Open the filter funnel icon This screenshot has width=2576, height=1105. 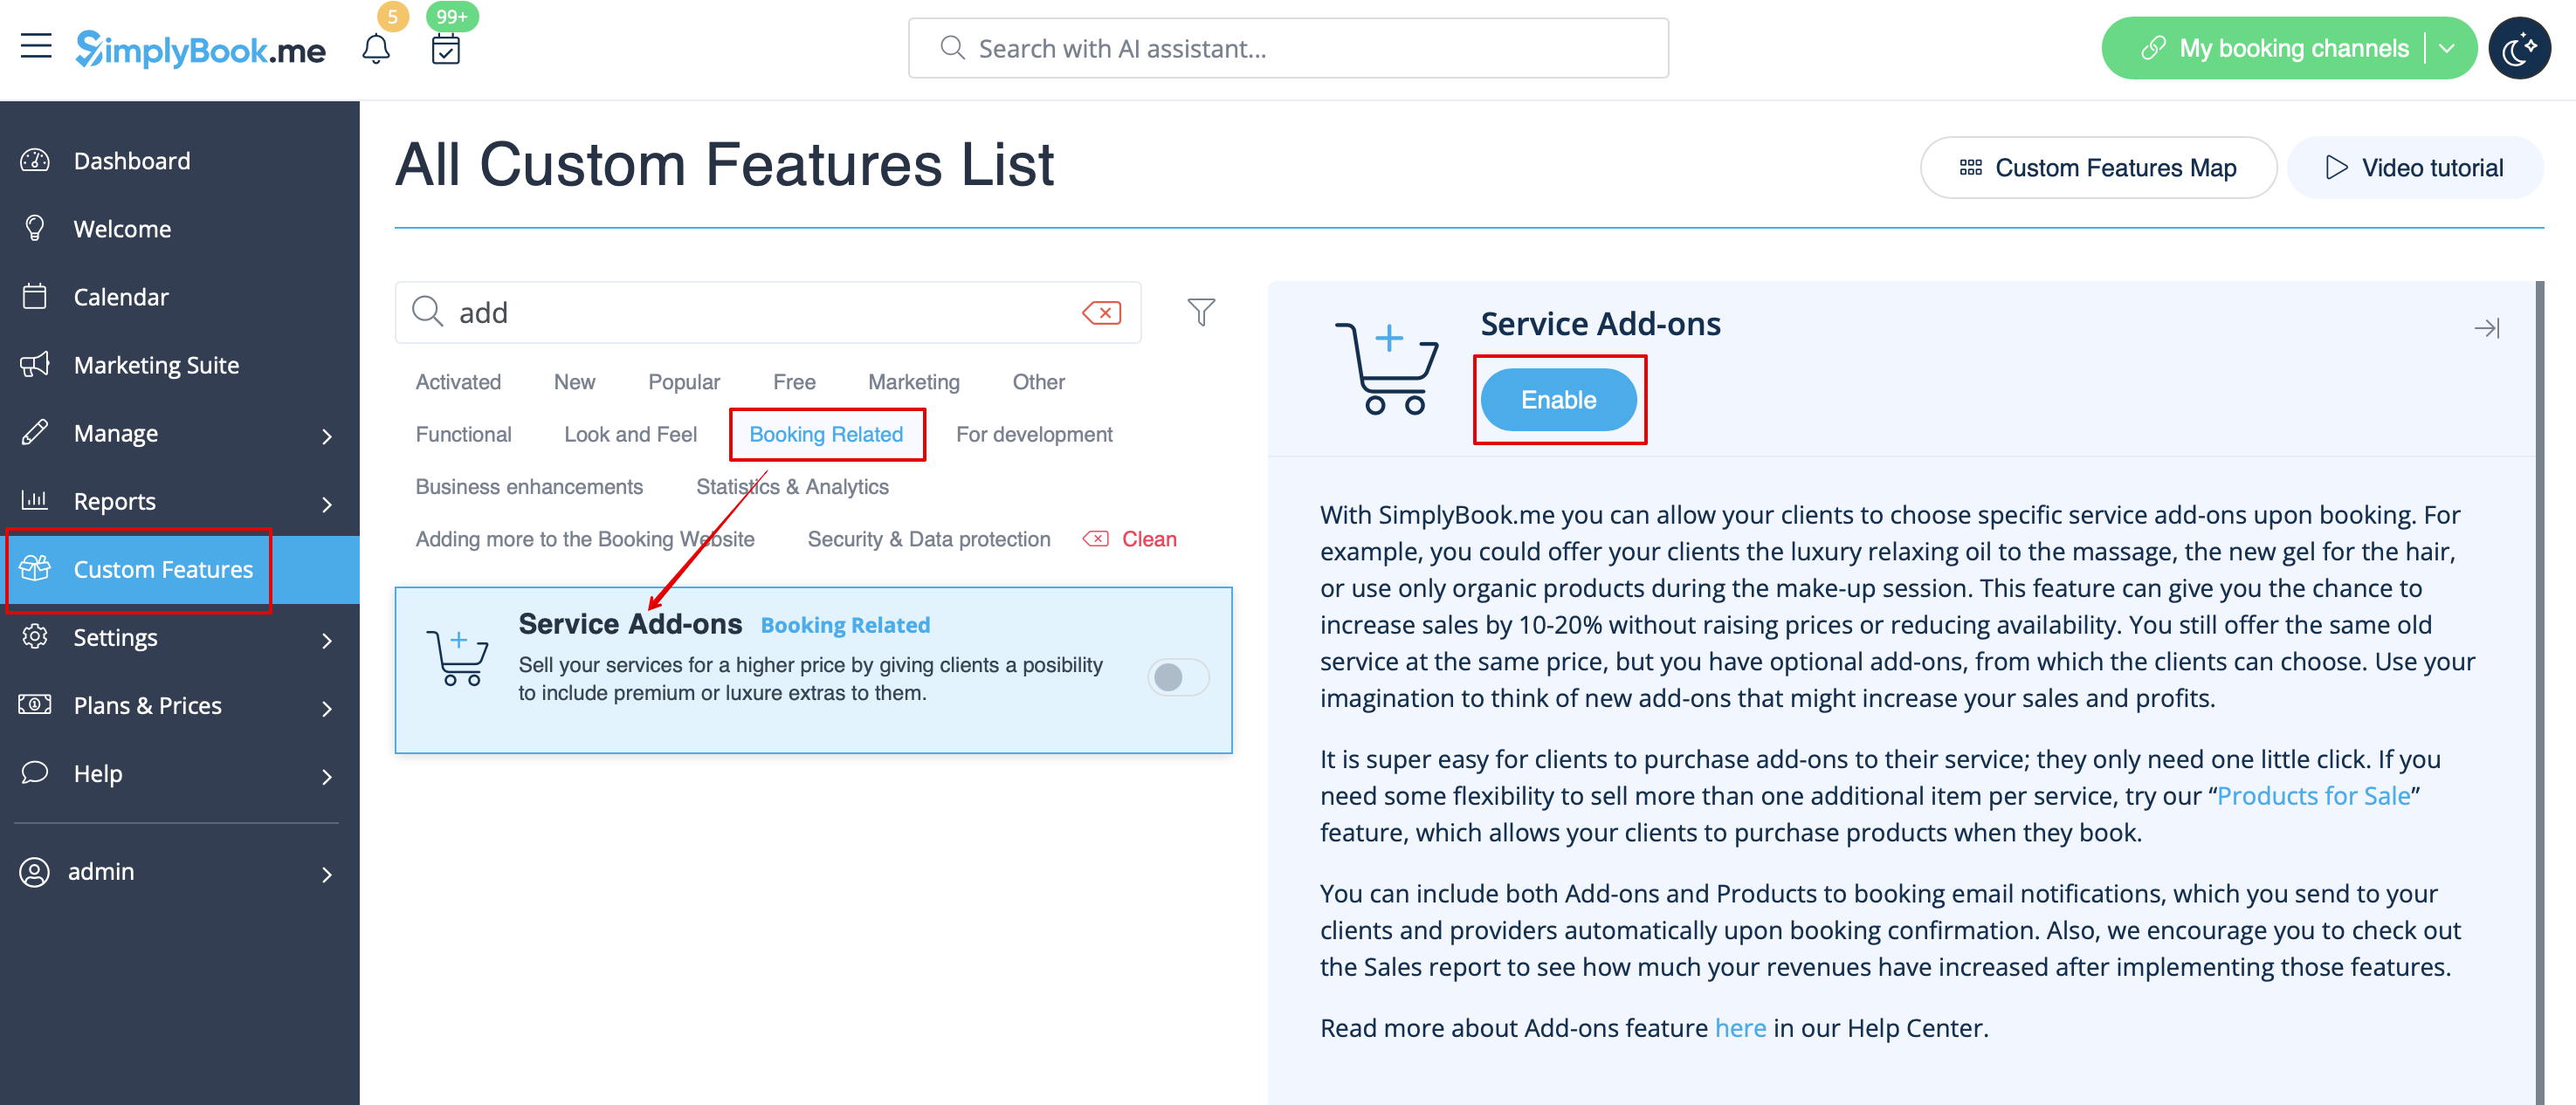click(x=1201, y=312)
